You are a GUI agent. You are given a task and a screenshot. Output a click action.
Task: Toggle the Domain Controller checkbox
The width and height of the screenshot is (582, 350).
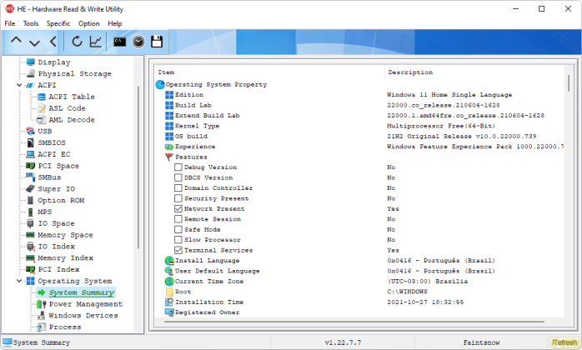(178, 188)
